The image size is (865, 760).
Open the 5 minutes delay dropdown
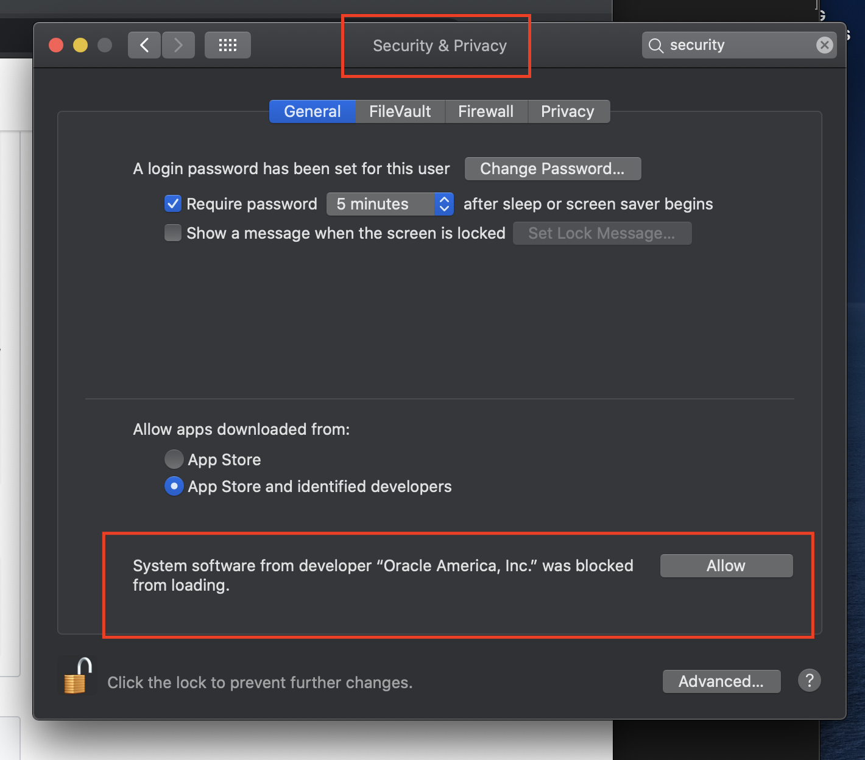[390, 204]
